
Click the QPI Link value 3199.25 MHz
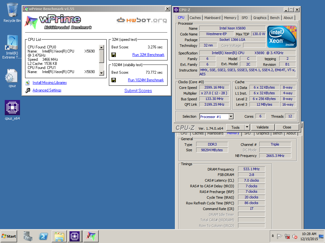pos(214,104)
